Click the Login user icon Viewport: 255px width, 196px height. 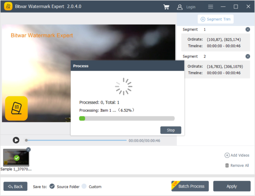180,7
